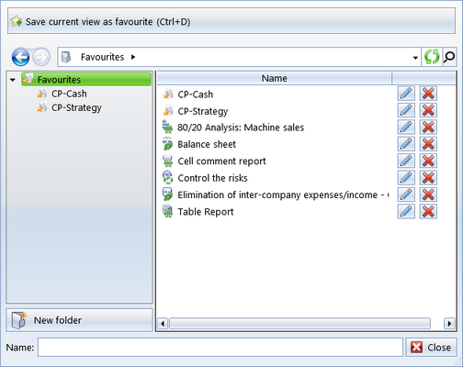
Task: Open search with the magnifier icon
Action: [449, 57]
